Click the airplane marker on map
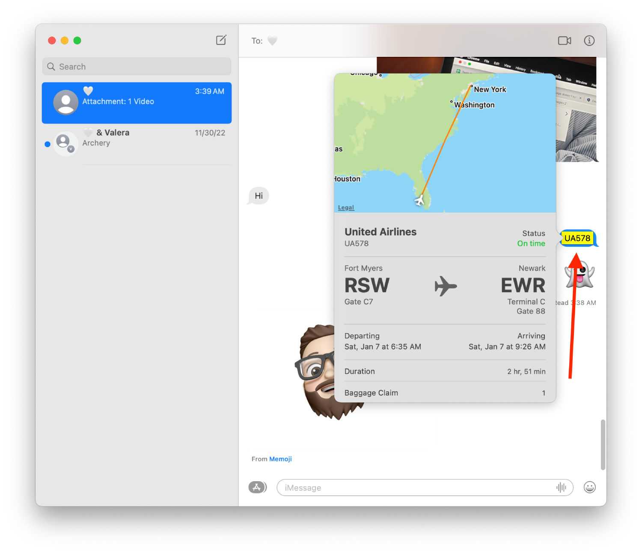Screen dimensions: 642x553 click(420, 200)
